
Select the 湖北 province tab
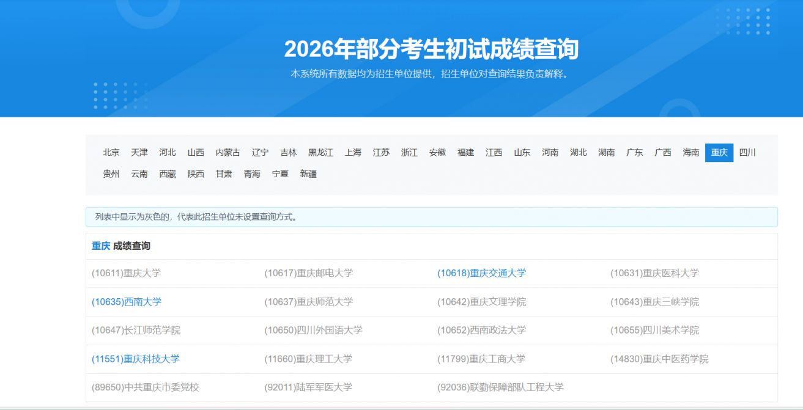click(579, 153)
